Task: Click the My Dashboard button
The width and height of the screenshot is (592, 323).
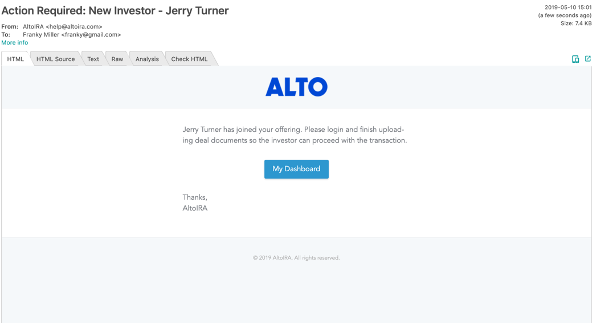Action: coord(296,169)
